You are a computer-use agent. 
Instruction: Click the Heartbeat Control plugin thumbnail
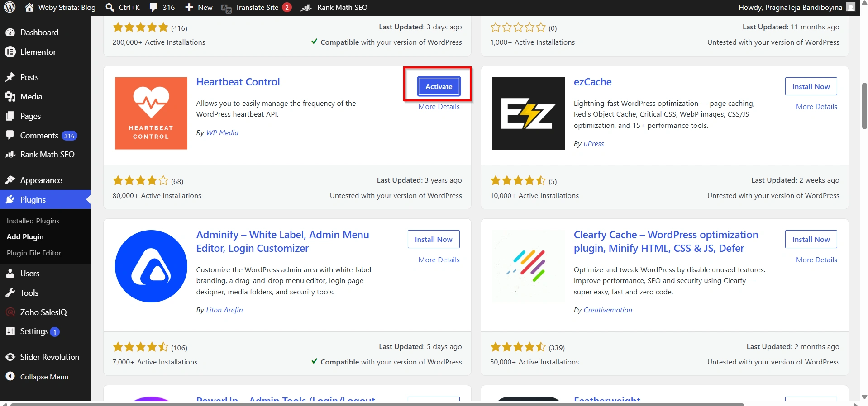(151, 113)
